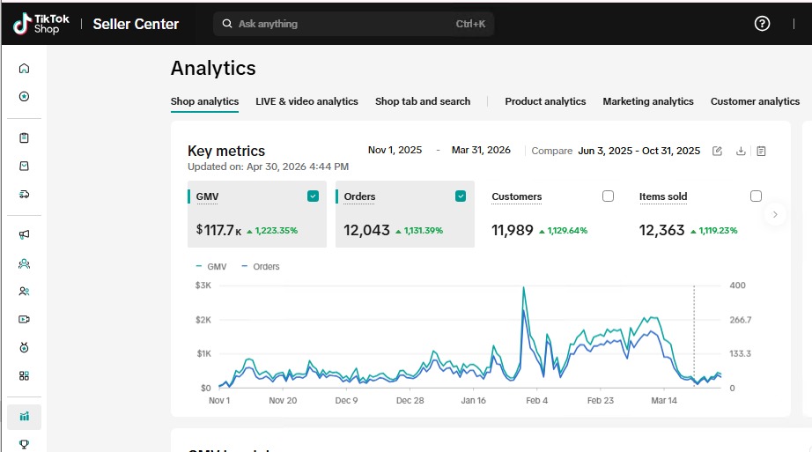
Task: Switch to Product analytics tab
Action: point(545,101)
